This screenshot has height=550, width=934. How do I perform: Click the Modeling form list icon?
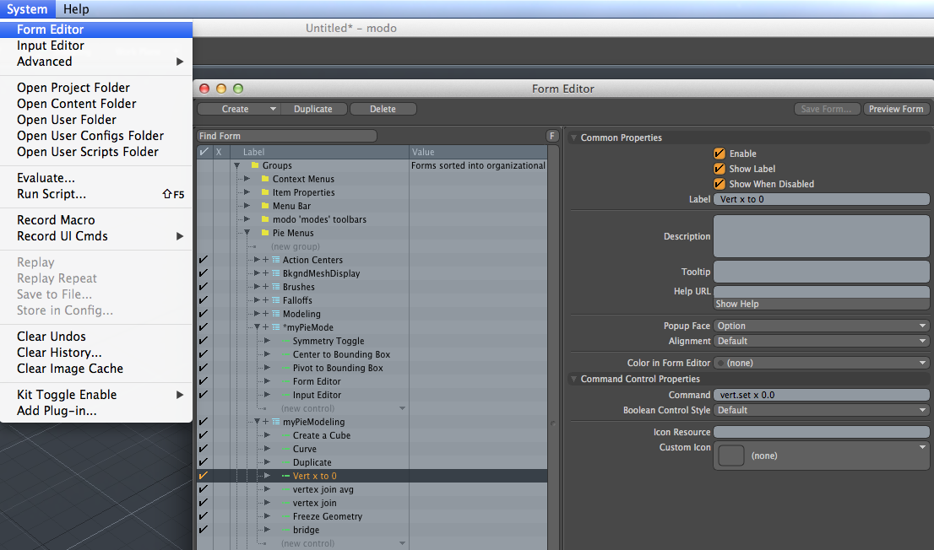pyautogui.click(x=276, y=315)
